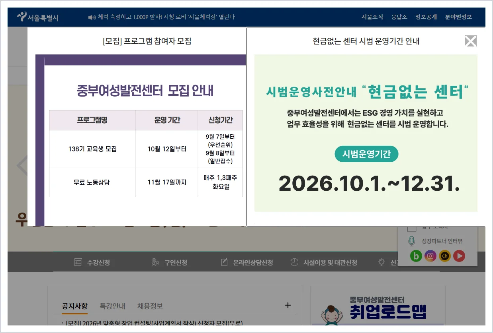The height and width of the screenshot is (333, 493).
Task: Go to previous slide with left arrow
Action: click(22, 166)
